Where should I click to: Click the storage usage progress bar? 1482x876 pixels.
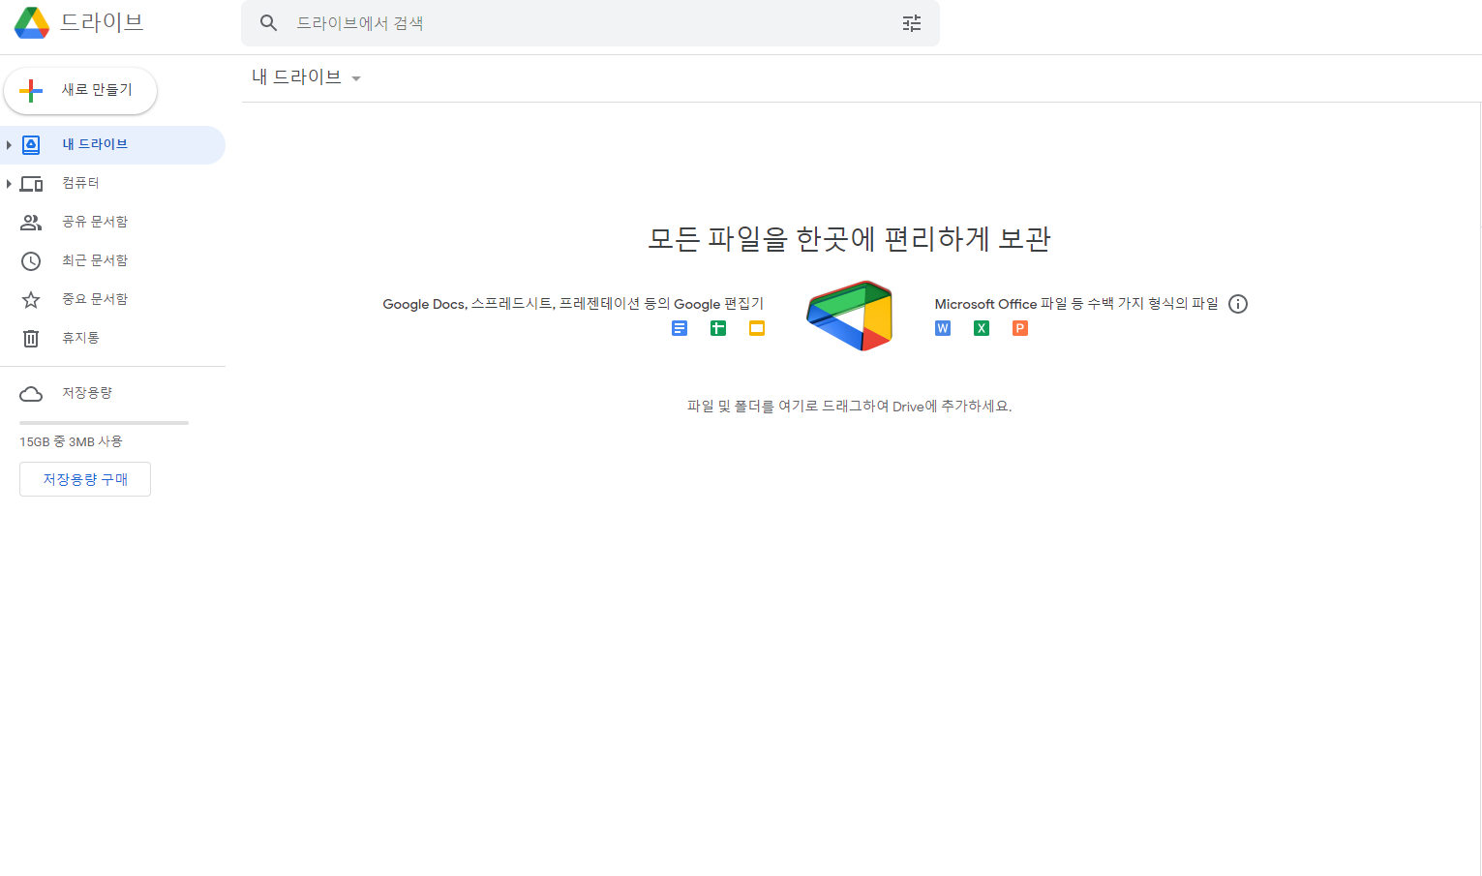pos(104,423)
